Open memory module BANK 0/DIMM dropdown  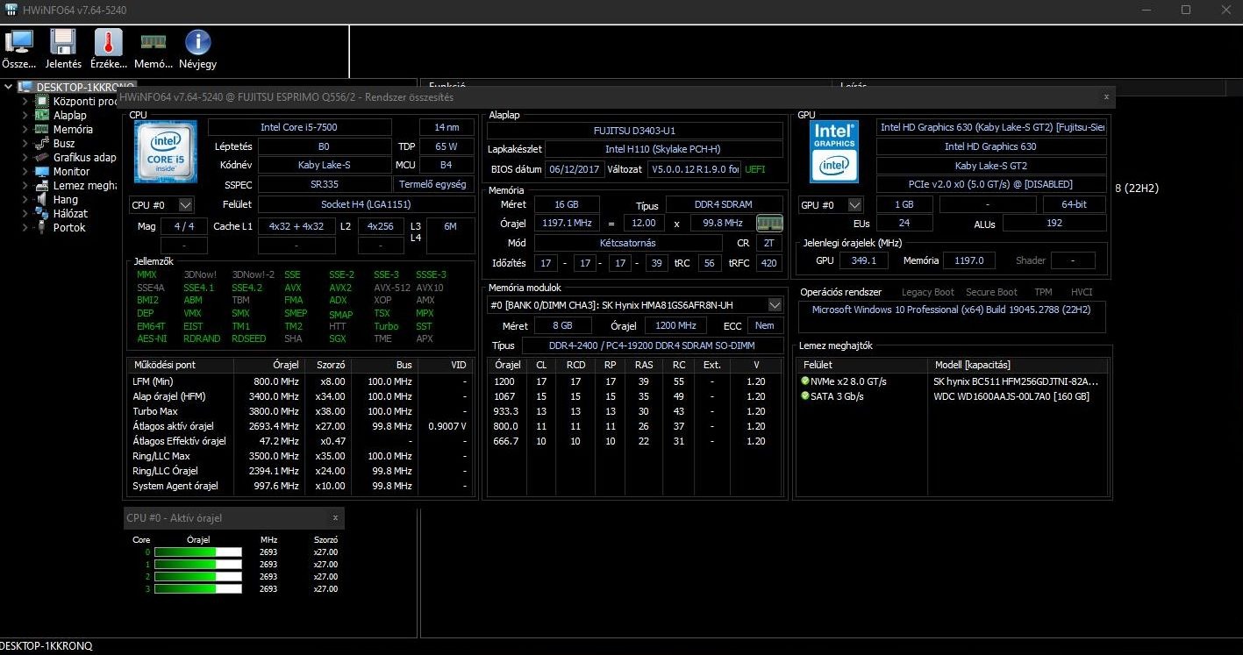tap(635, 305)
